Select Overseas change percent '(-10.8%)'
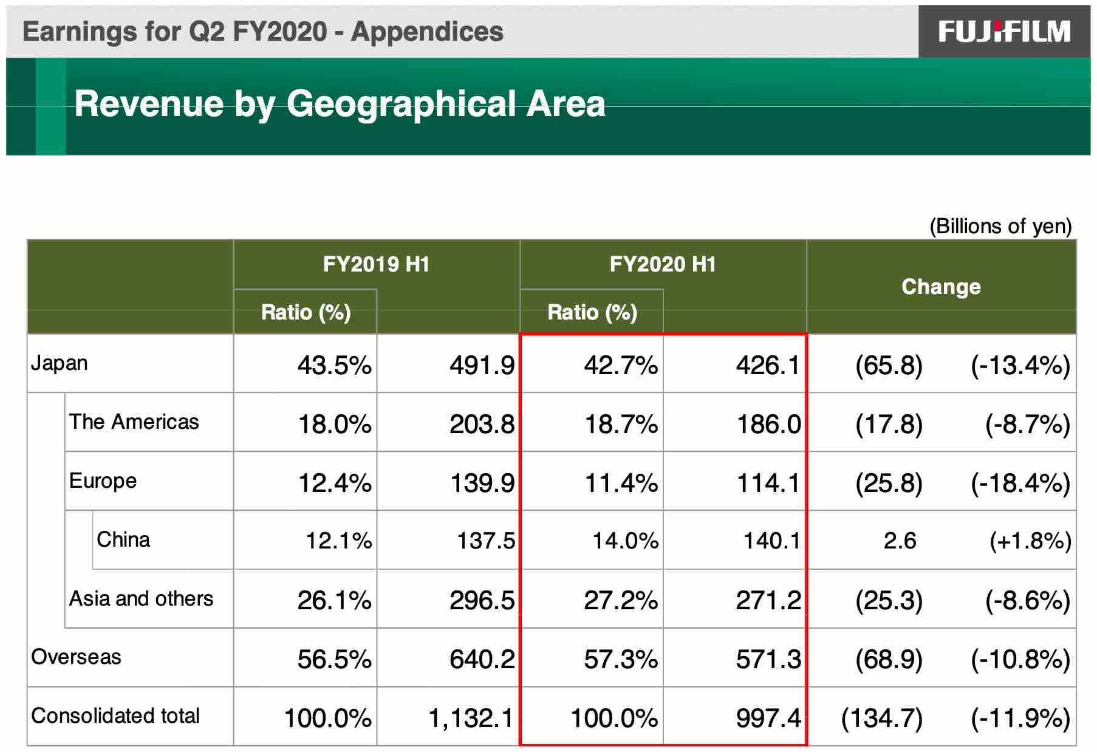Screen dimensions: 1097x752 tap(1020, 659)
